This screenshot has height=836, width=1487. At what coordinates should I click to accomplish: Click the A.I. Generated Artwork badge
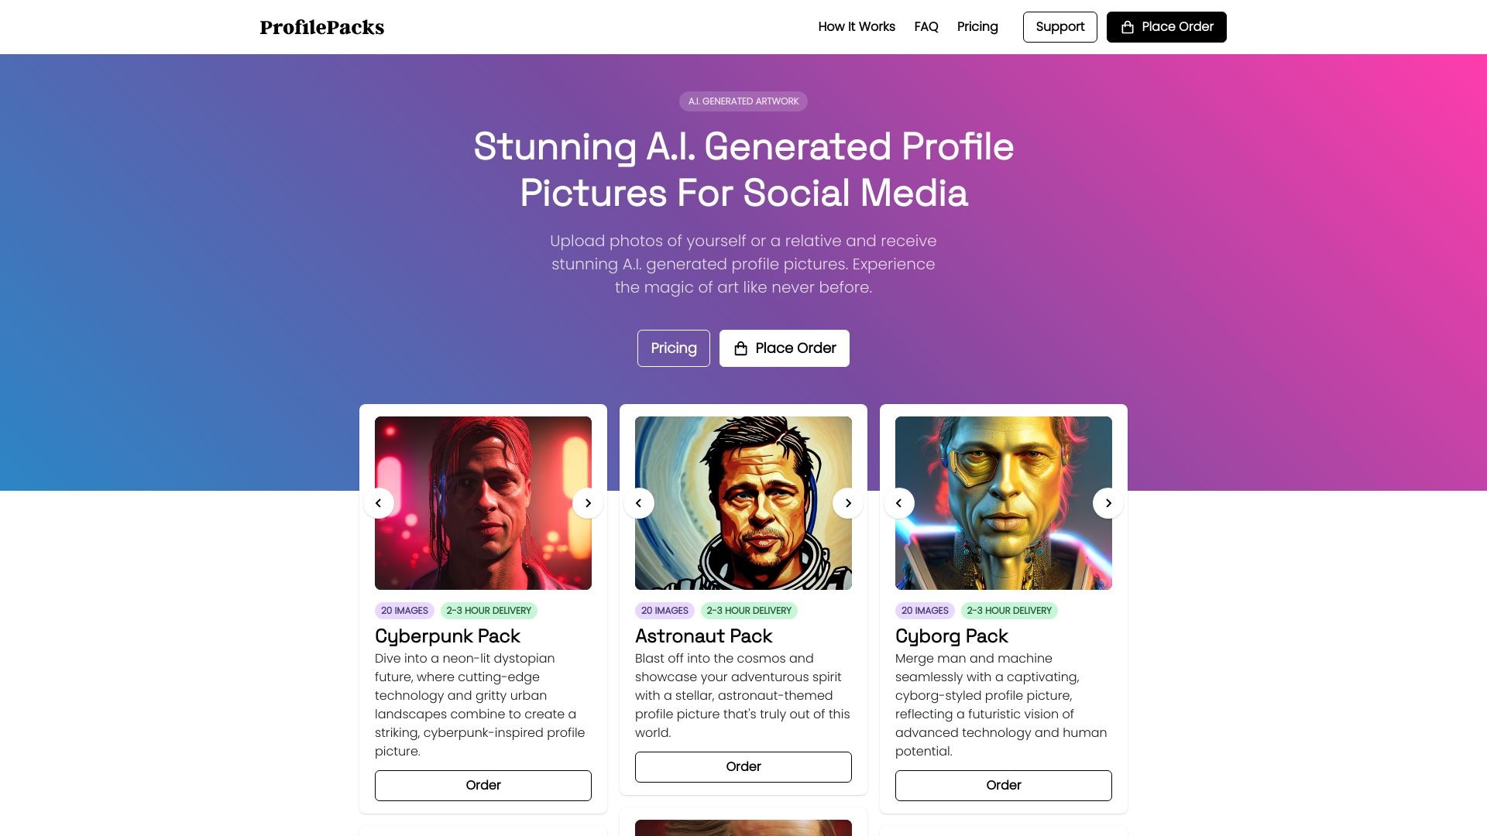743,101
